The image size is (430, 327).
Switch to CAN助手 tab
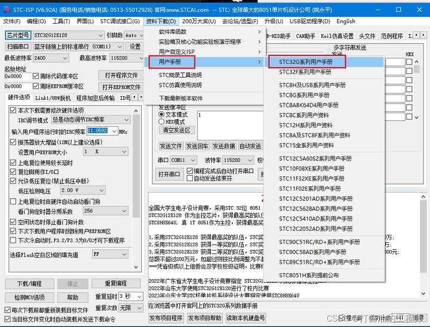coord(306,36)
